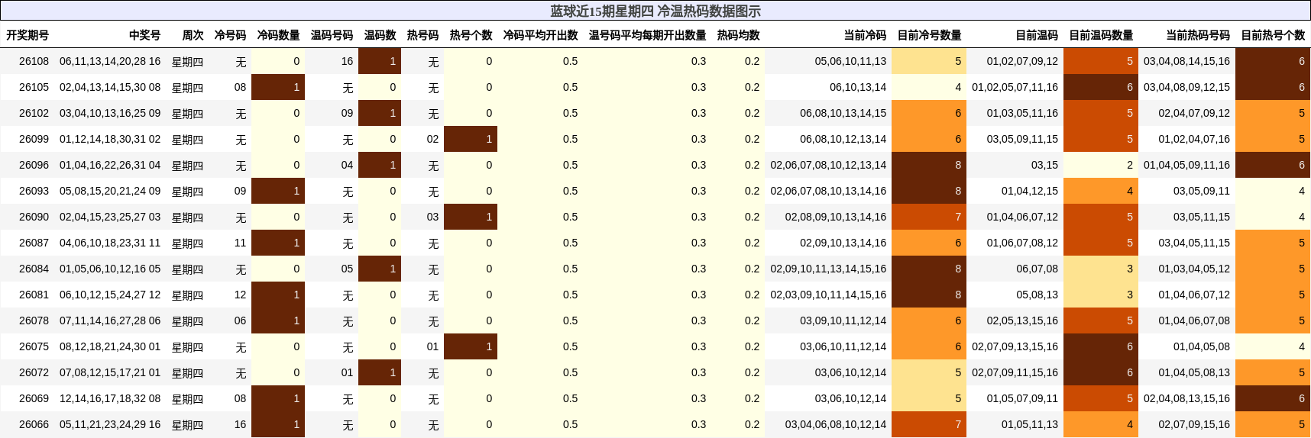Click the 冷码平均开出数 column header
The width and height of the screenshot is (1311, 438).
[x=540, y=35]
